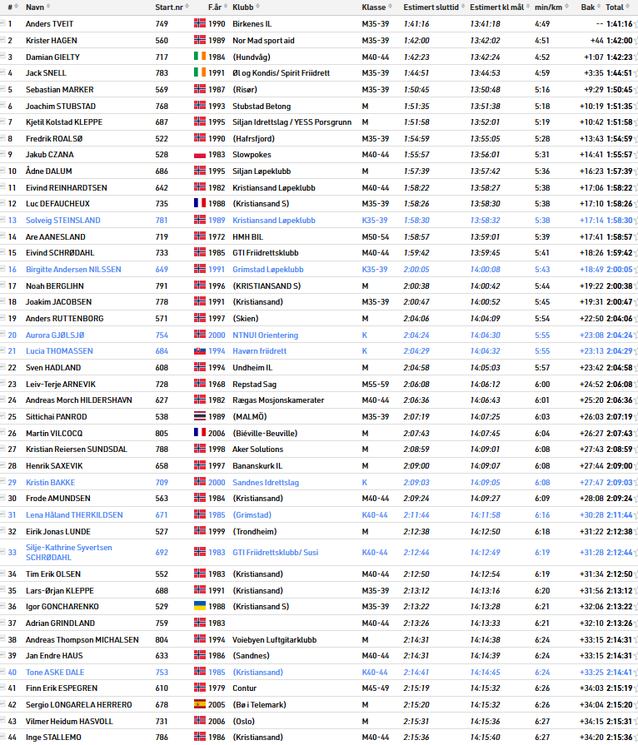Click the Slovak flag for Lucia THOMASSEN
This screenshot has width=638, height=745.
point(200,351)
